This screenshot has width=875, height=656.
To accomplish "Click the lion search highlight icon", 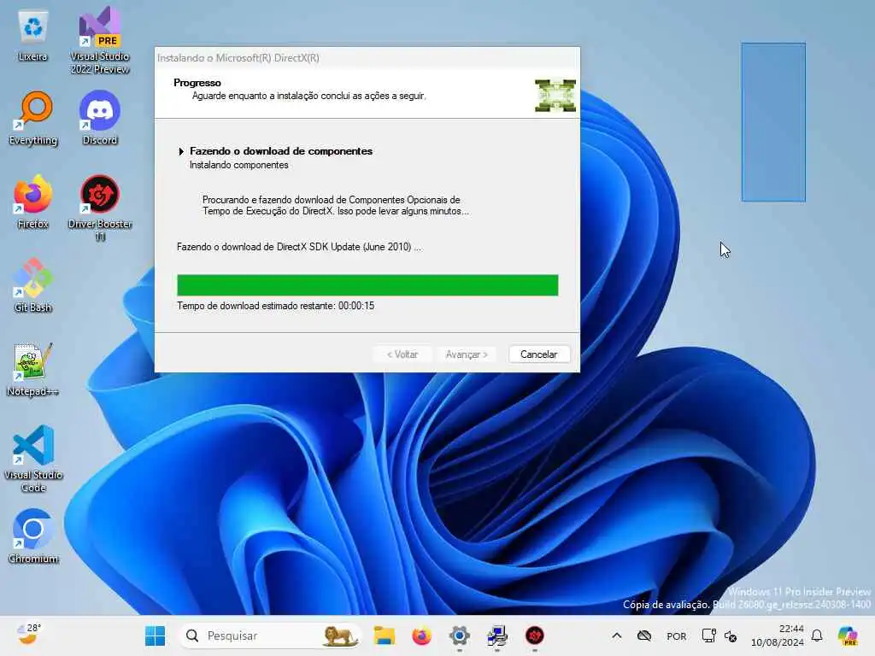I will coord(340,635).
